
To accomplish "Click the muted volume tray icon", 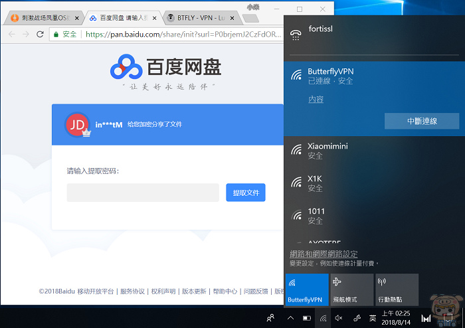I will tap(339, 318).
